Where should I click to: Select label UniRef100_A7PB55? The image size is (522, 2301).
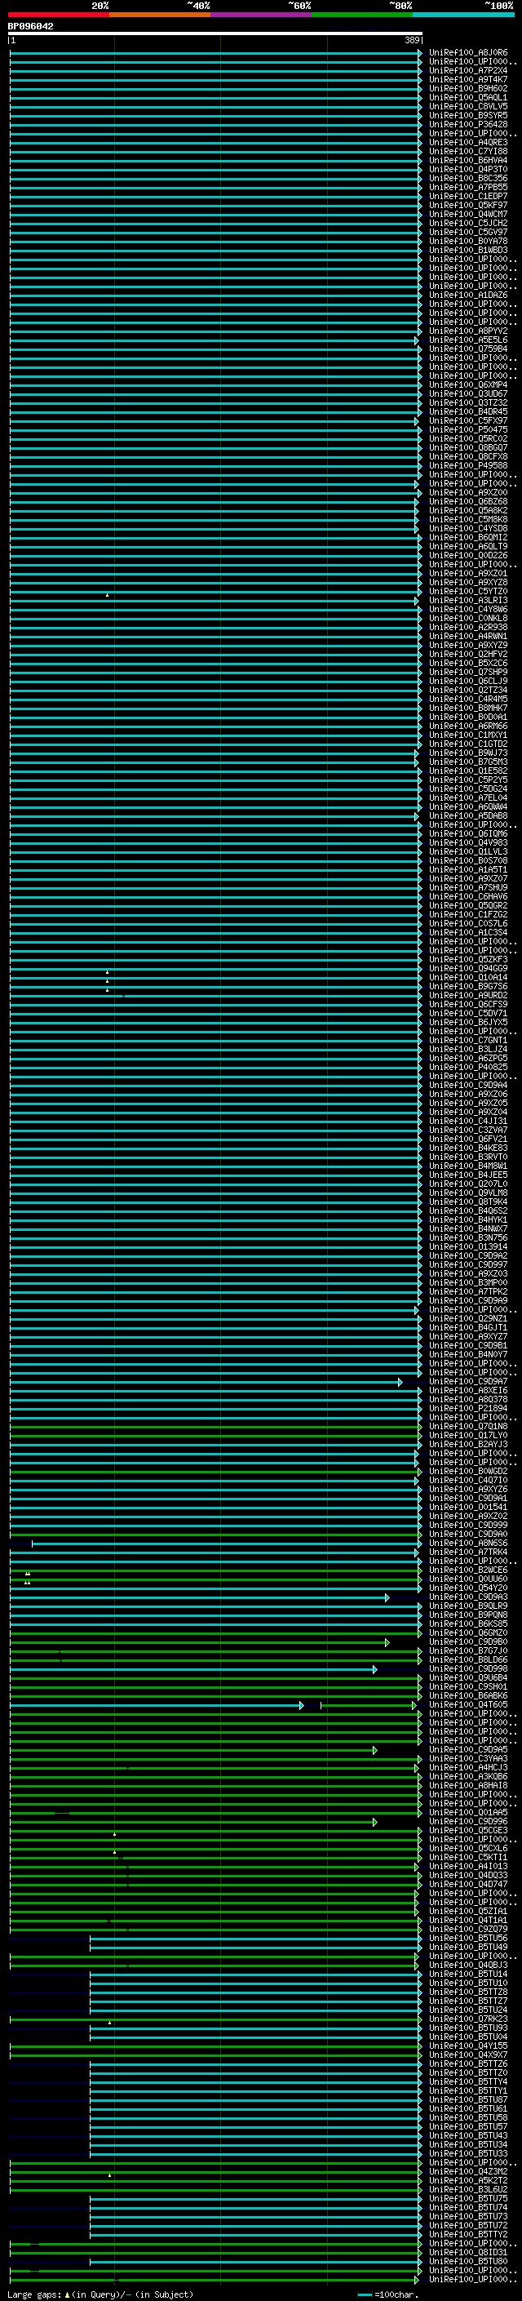coord(468,187)
